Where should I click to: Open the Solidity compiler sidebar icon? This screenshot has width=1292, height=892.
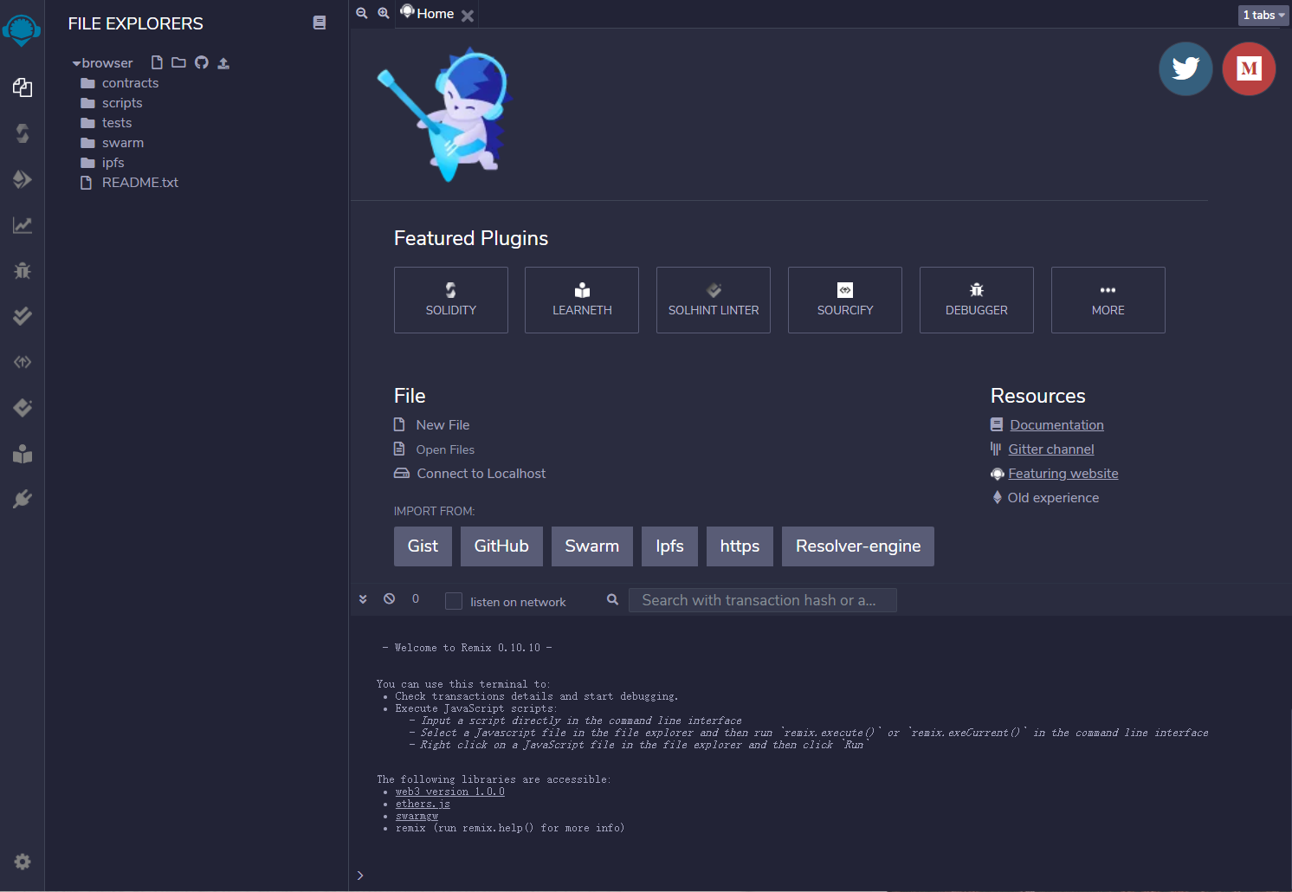(23, 133)
